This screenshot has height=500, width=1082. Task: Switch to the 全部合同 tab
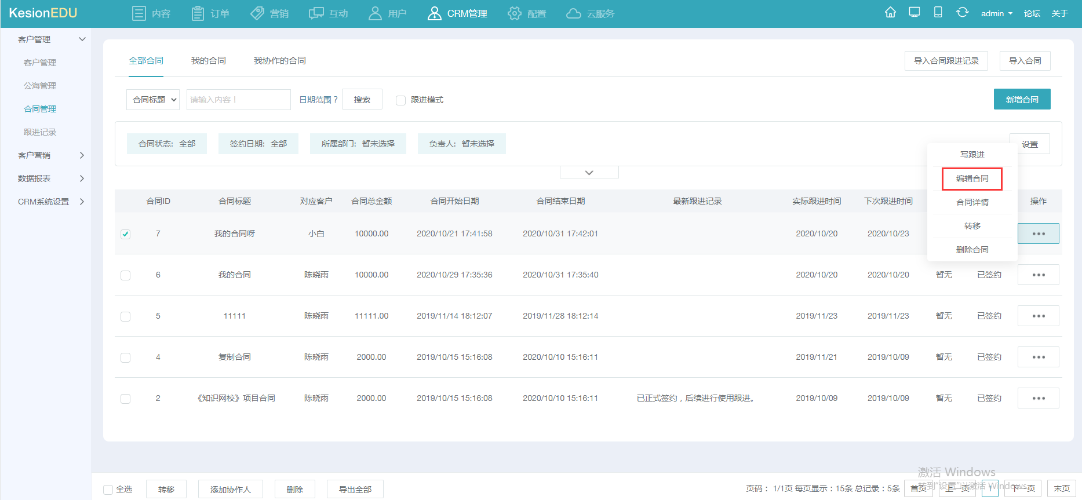pos(146,61)
